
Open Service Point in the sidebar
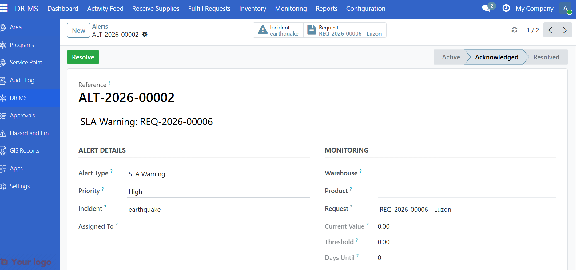click(x=30, y=63)
